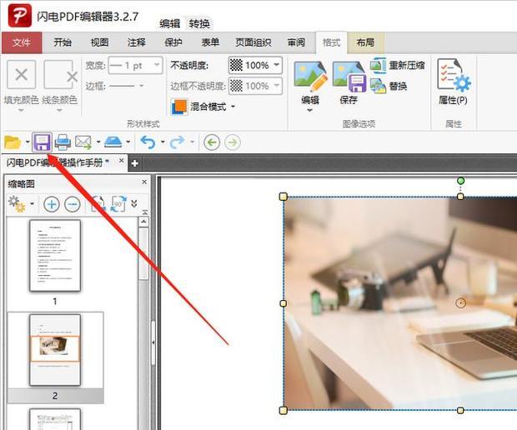This screenshot has width=517, height=430.
Task: Expand the open folder dropdown arrow
Action: pyautogui.click(x=28, y=142)
